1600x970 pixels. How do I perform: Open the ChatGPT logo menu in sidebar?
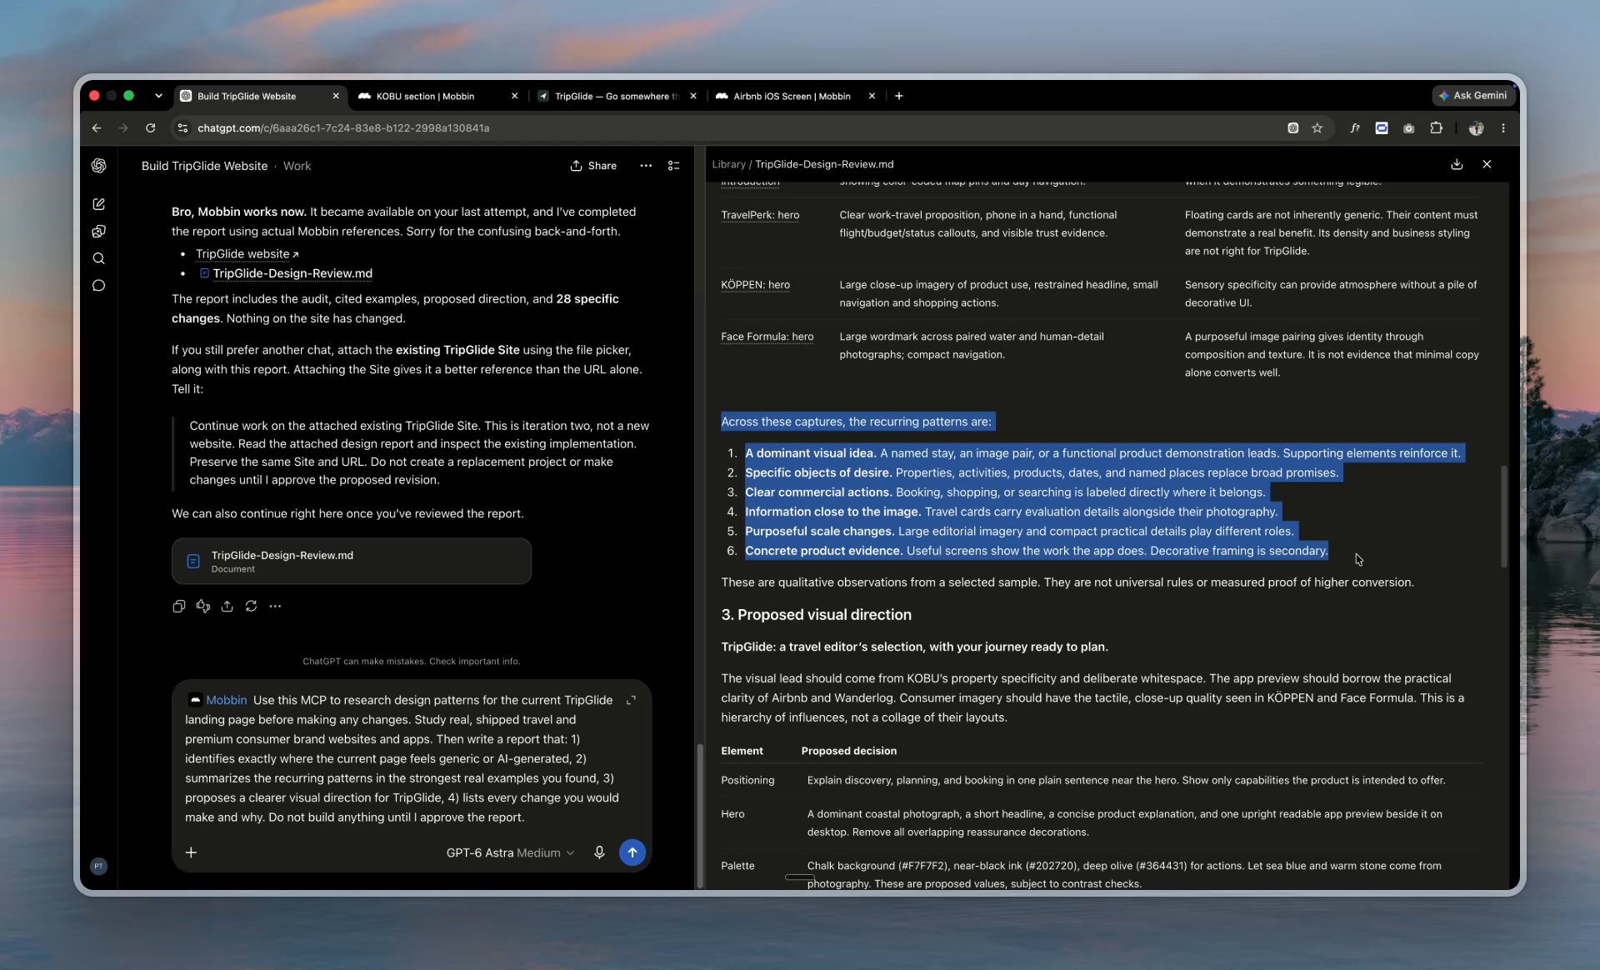pyautogui.click(x=98, y=166)
